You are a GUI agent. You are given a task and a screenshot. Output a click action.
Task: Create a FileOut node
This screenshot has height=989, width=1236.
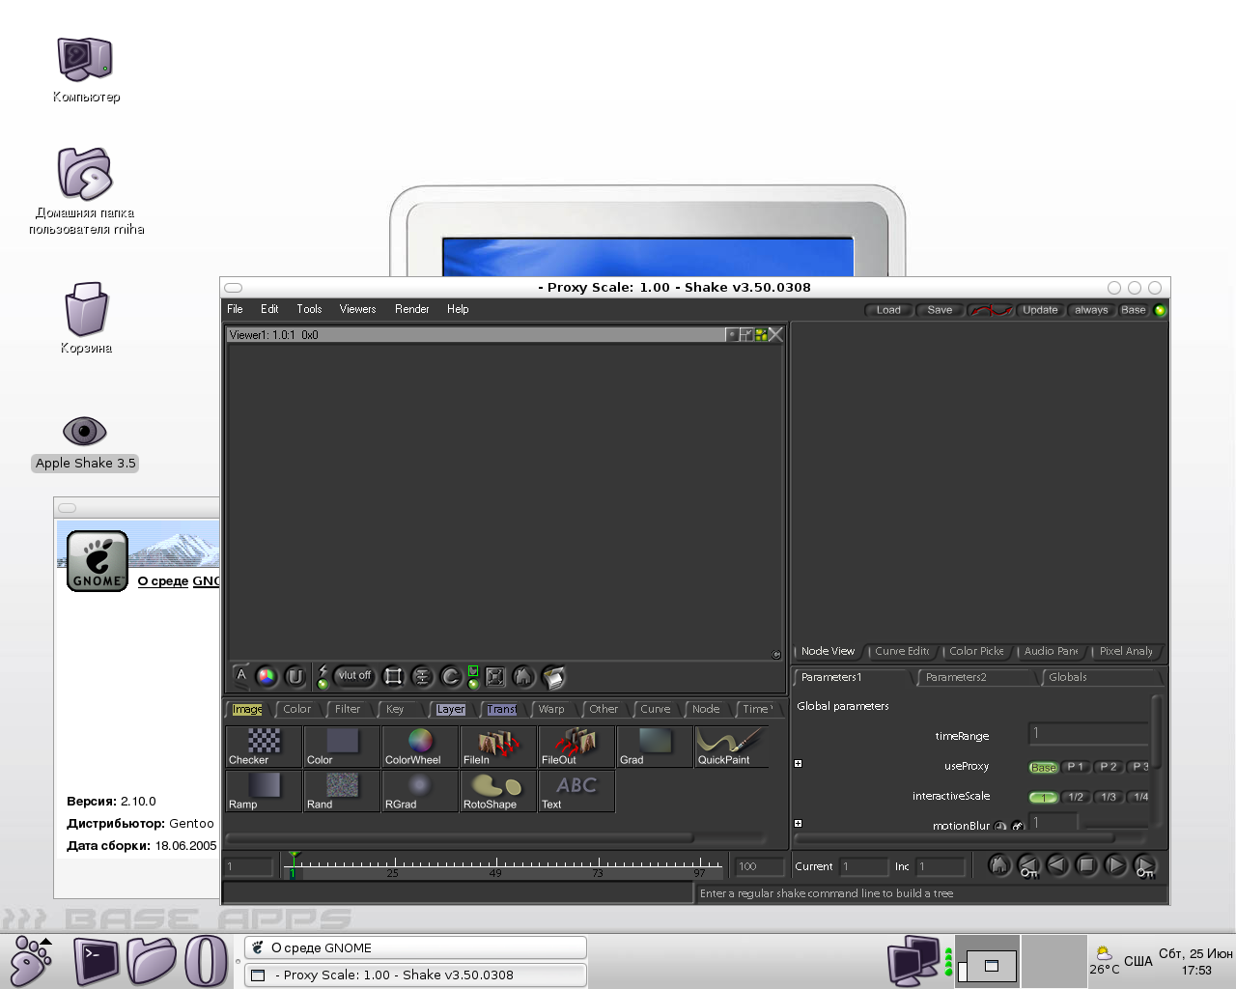[576, 747]
